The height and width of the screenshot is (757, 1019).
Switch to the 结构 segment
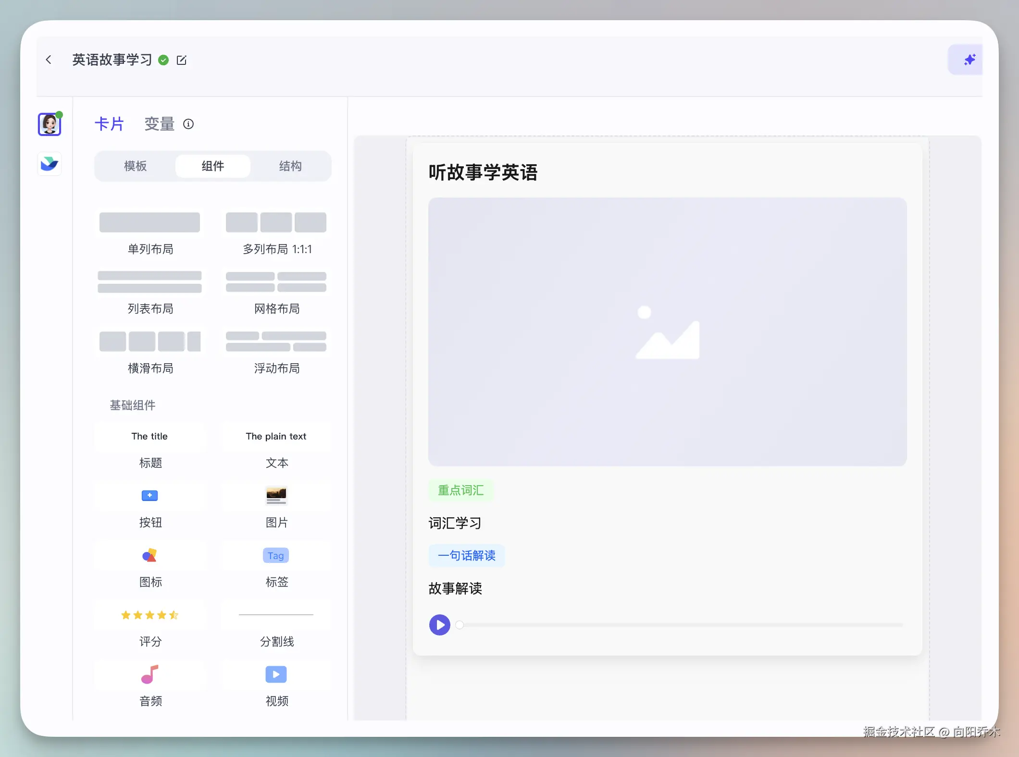[290, 166]
